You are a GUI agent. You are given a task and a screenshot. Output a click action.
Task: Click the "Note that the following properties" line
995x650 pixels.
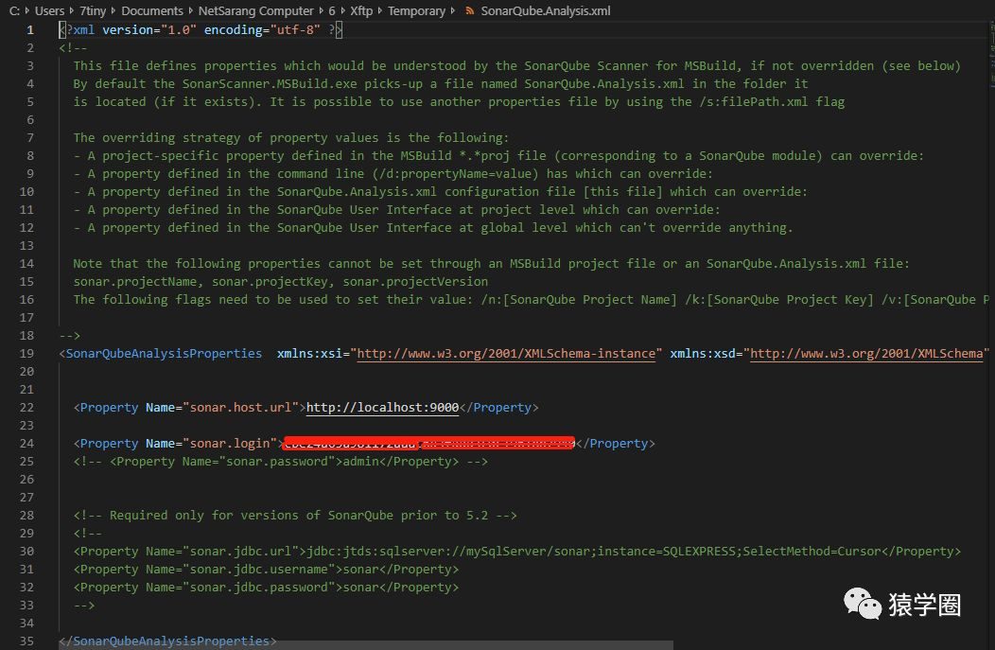(492, 263)
